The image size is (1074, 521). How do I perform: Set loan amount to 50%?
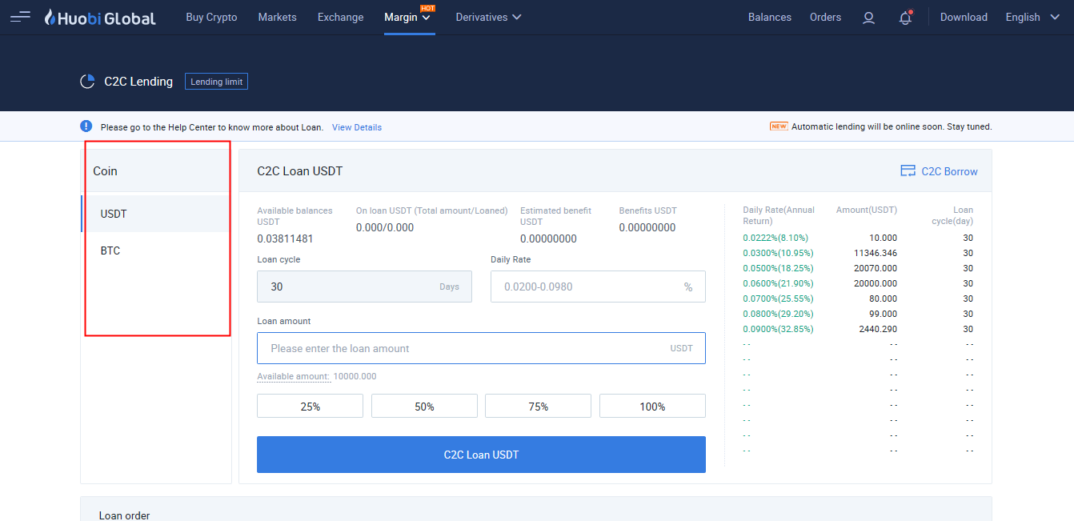[424, 406]
